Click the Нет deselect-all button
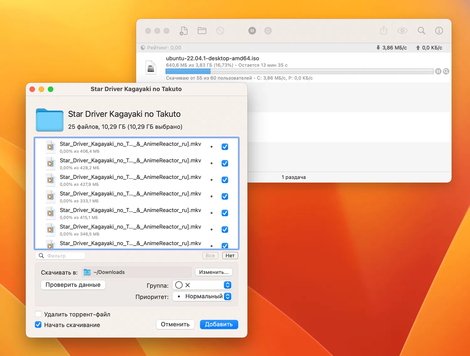470x356 pixels. click(x=230, y=256)
